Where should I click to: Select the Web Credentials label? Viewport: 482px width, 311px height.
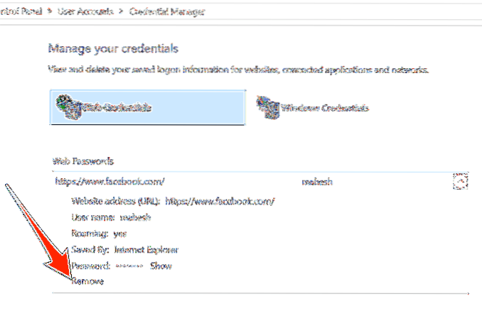114,108
